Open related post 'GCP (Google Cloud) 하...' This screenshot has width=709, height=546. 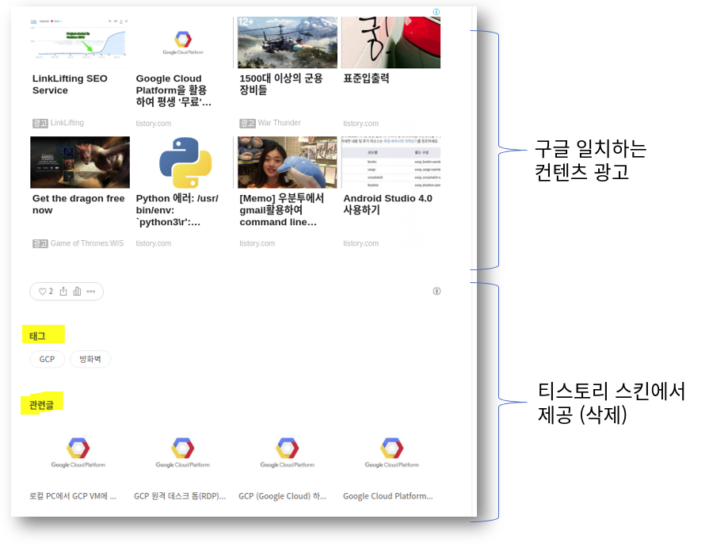282,496
